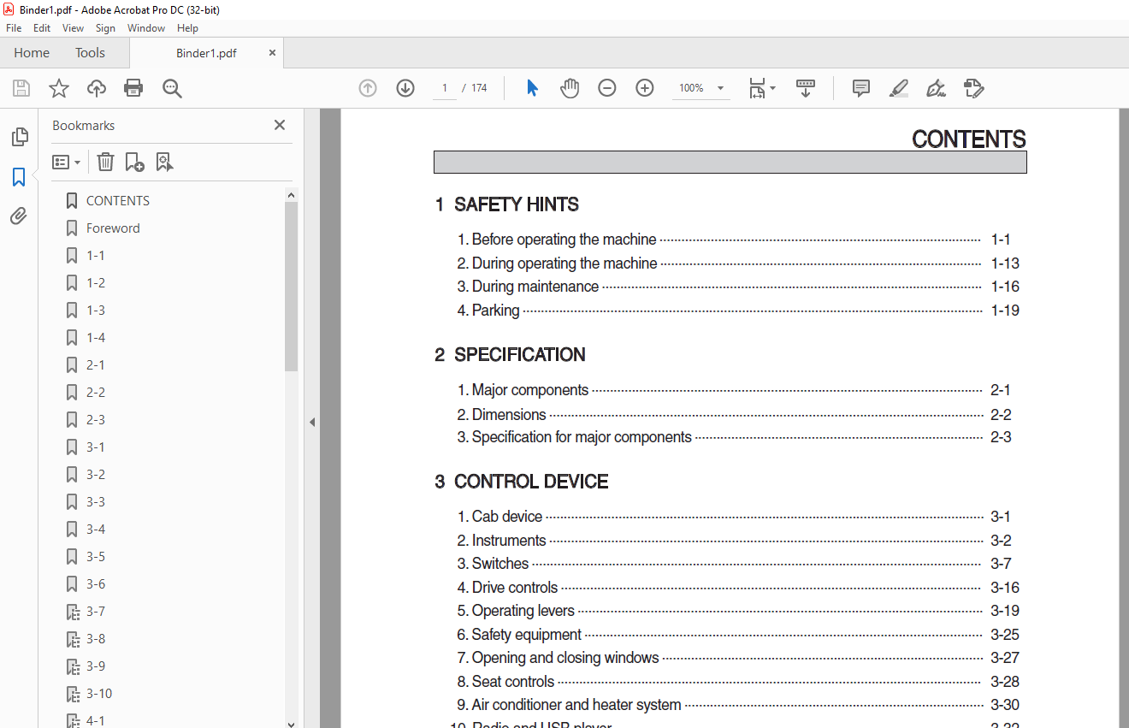Open the Attachments paperclip panel

click(19, 216)
